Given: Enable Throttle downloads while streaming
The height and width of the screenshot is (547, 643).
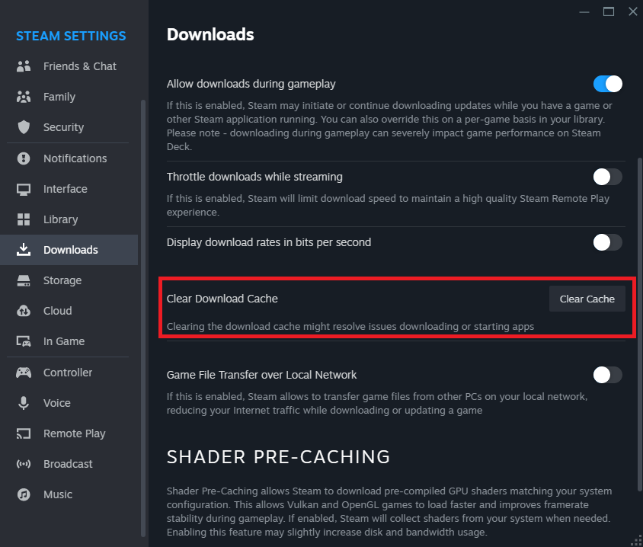Looking at the screenshot, I should coord(607,177).
